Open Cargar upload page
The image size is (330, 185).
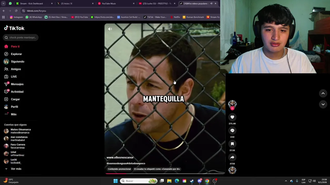(12, 99)
